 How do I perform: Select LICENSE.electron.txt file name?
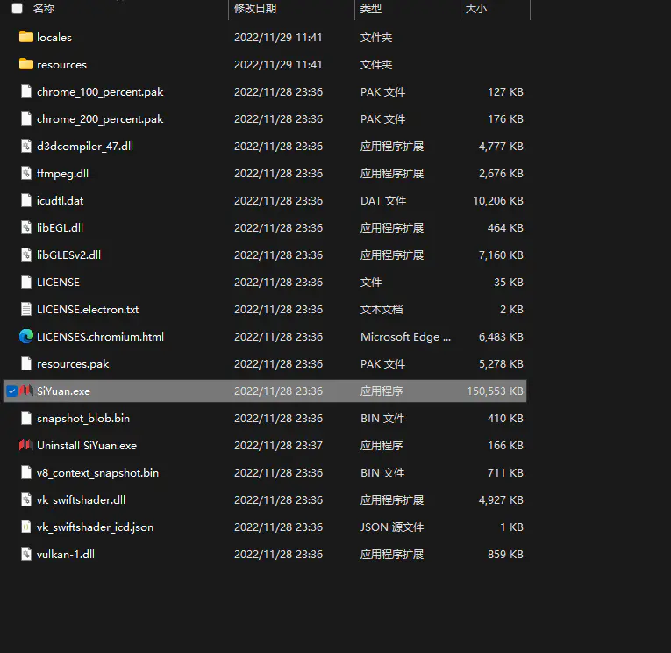click(88, 310)
